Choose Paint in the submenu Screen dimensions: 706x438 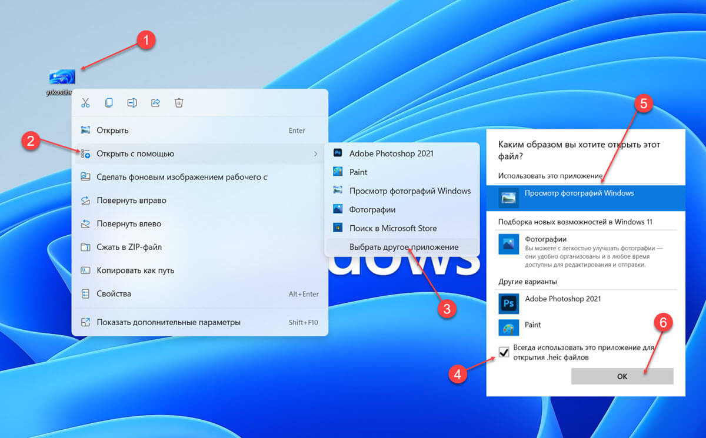(x=402, y=172)
